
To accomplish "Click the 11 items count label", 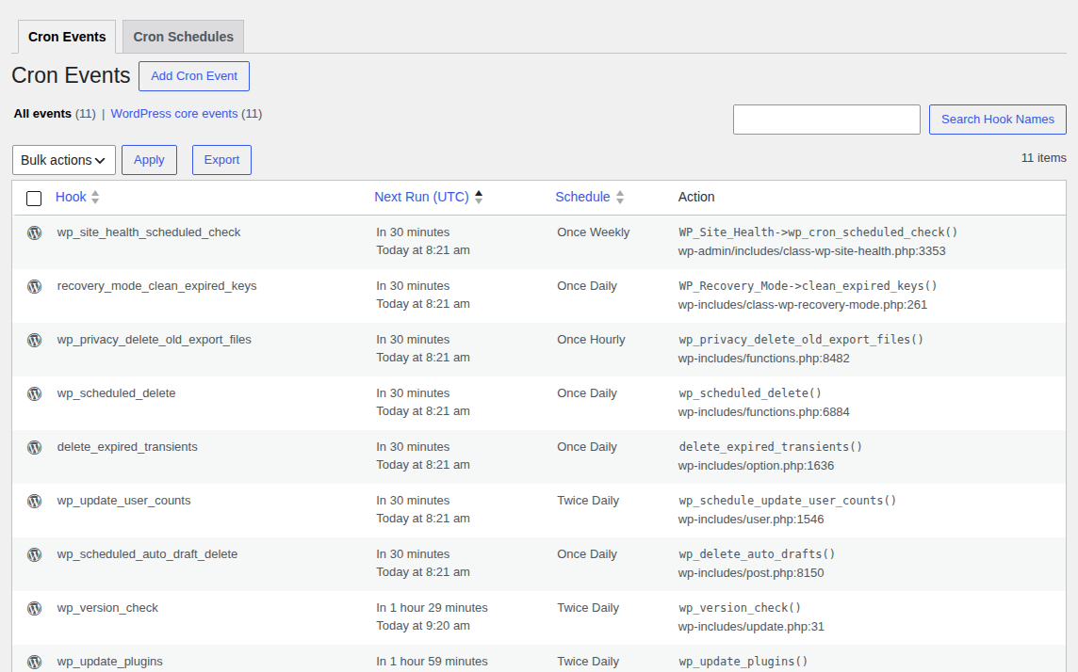I will pyautogui.click(x=1044, y=157).
